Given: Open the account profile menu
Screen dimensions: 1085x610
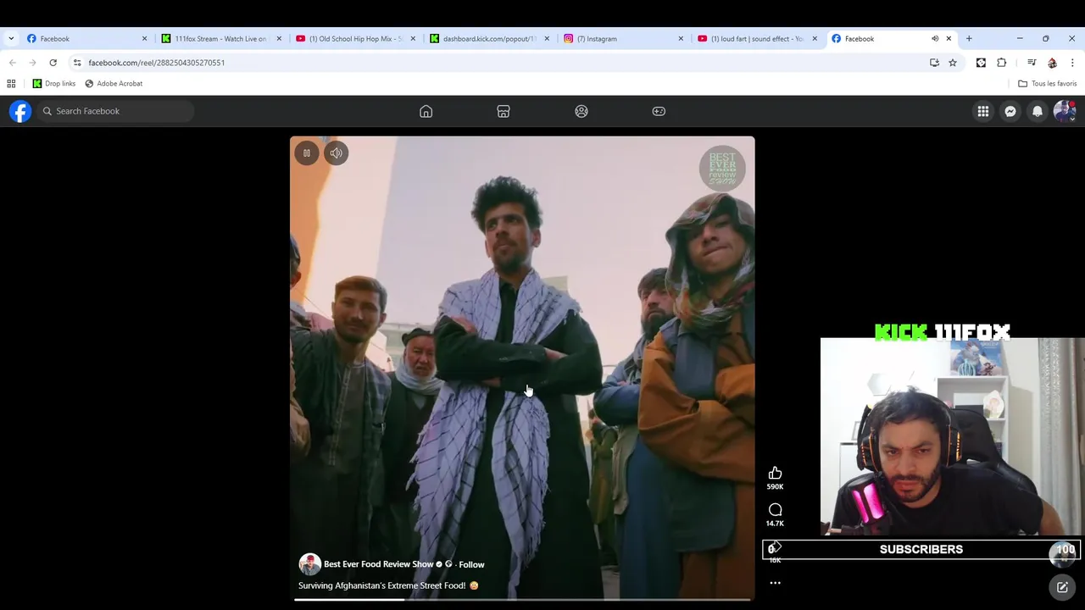Looking at the screenshot, I should click(1065, 111).
